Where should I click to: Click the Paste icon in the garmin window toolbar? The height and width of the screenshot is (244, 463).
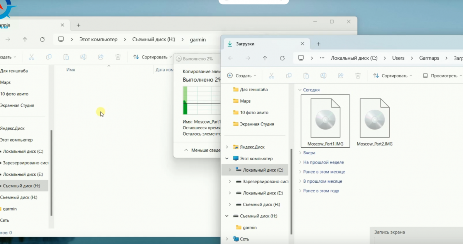point(66,57)
